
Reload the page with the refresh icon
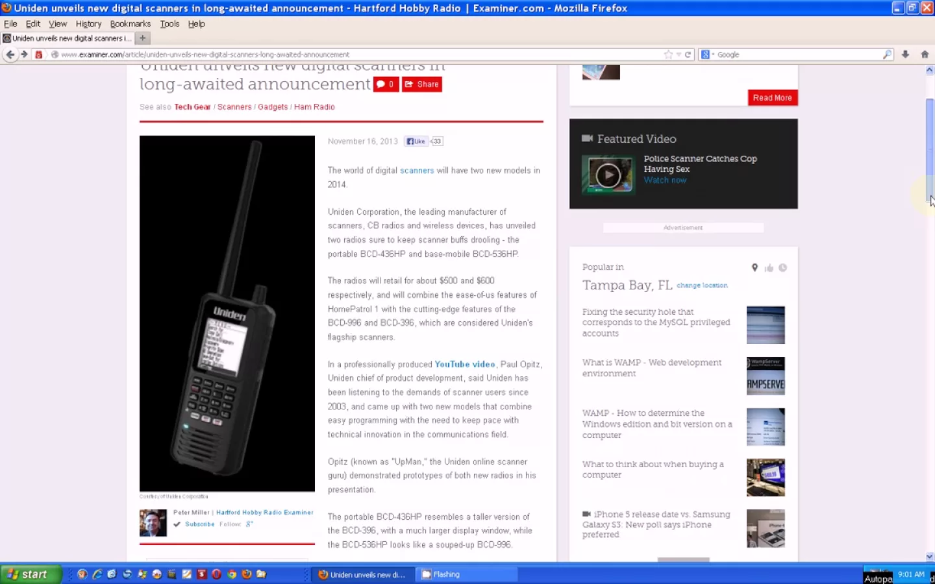[x=688, y=55]
